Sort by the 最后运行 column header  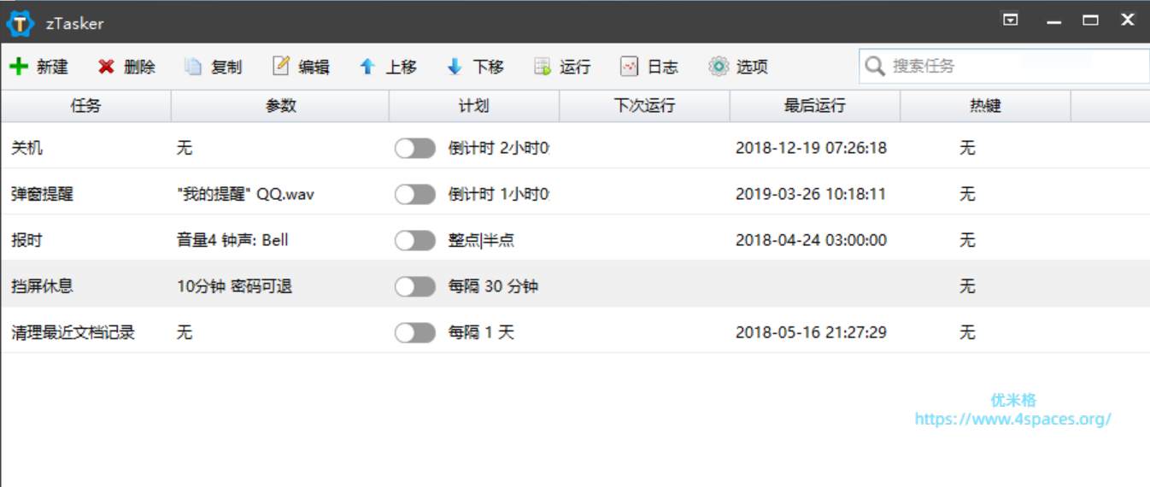(x=814, y=106)
